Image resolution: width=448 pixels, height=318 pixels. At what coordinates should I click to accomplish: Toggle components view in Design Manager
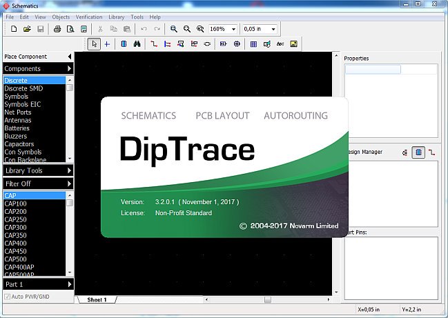point(418,152)
